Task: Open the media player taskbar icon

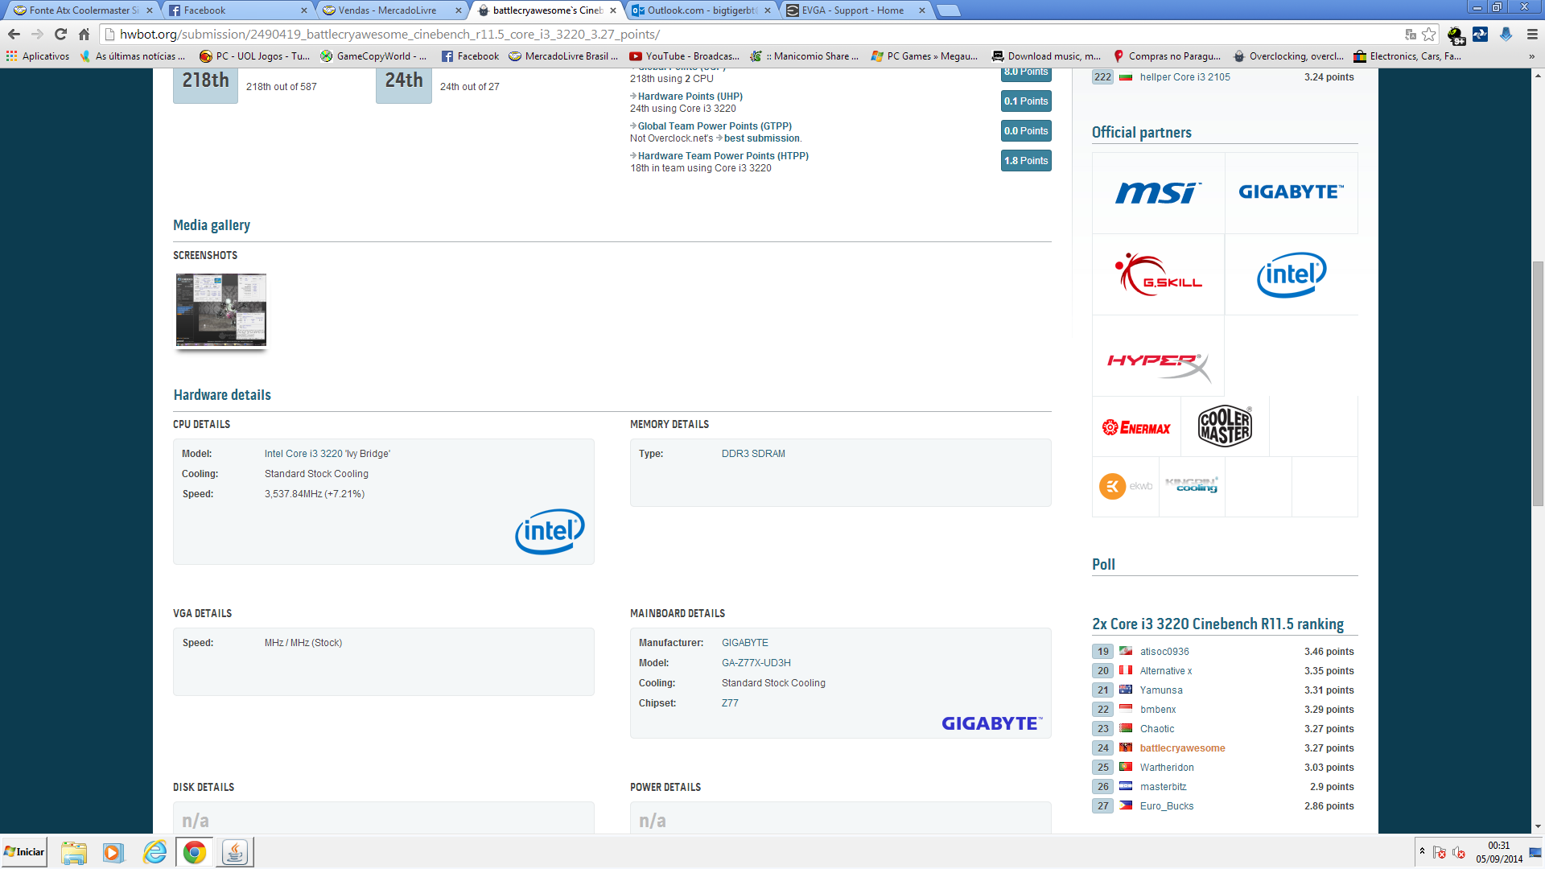Action: [x=113, y=852]
